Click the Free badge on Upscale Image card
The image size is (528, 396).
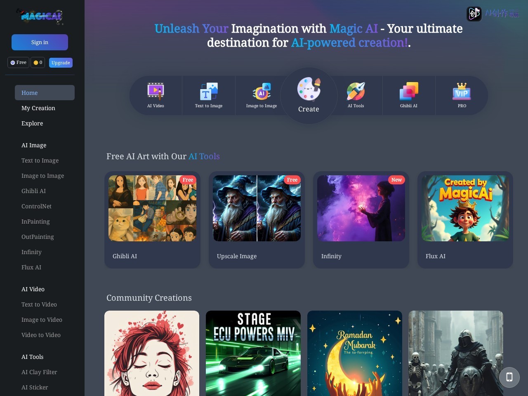coord(292,180)
